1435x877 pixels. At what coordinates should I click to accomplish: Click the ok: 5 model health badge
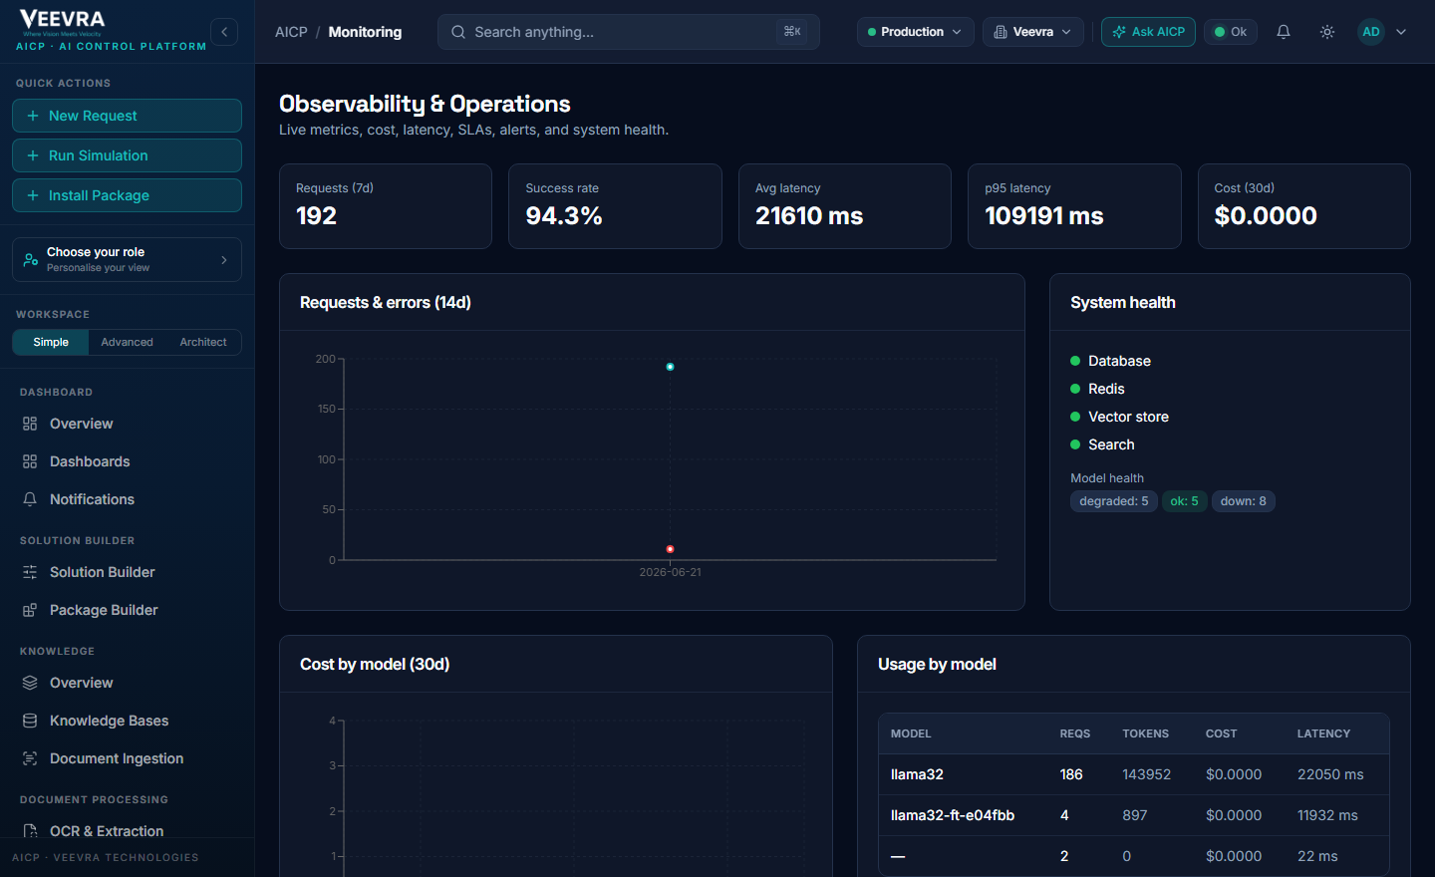(1184, 501)
